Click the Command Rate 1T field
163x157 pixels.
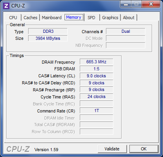coord(96,111)
